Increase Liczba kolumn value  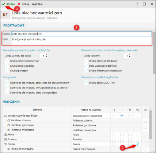pyautogui.click(x=130, y=55)
